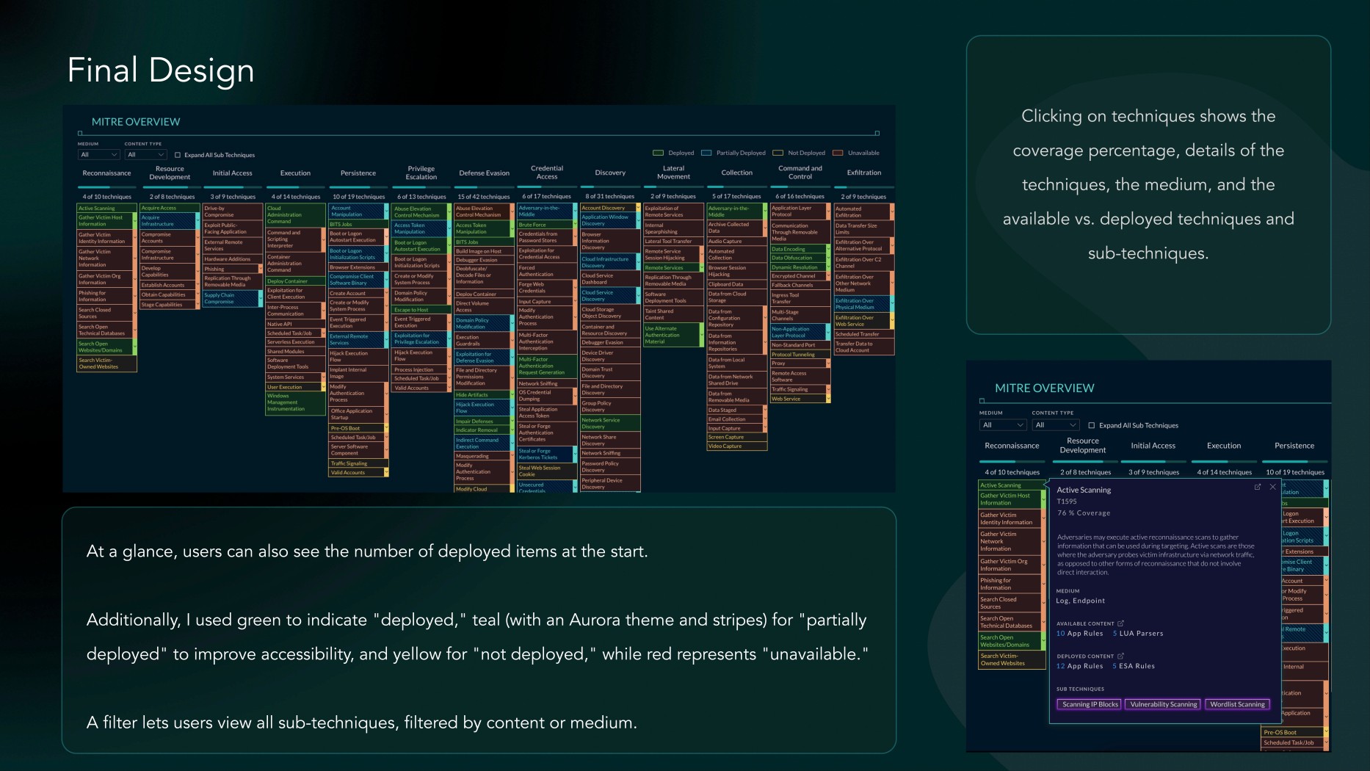
Task: Click the Discovery coverage progress bar
Action: coord(610,187)
